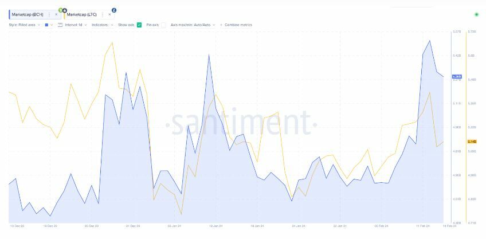Open the blue color swatch picker
486x239 pixels.
click(49, 25)
